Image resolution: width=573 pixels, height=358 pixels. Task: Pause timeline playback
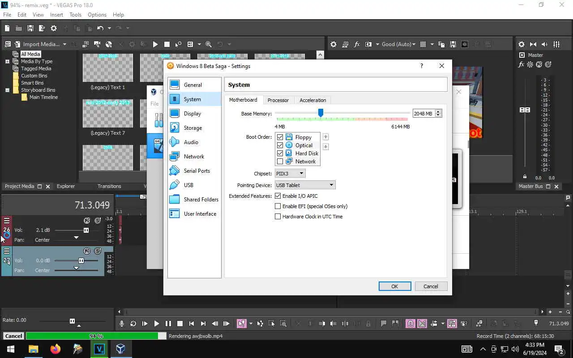(x=168, y=324)
